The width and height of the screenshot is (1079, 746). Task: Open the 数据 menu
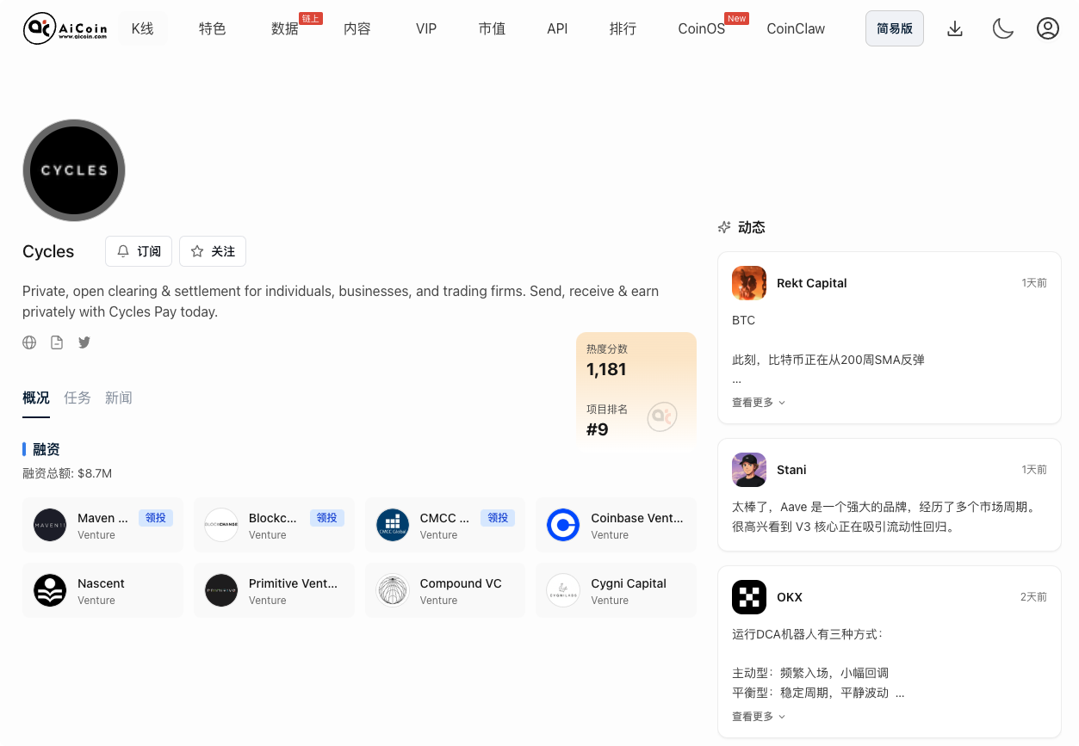(x=285, y=28)
